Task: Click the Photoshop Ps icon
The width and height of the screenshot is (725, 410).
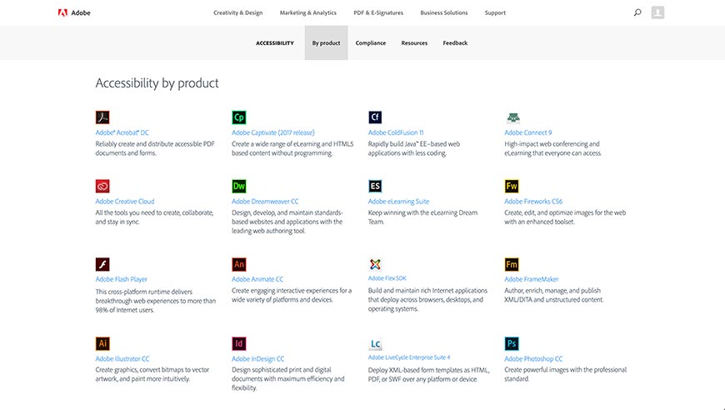Action: coord(512,343)
